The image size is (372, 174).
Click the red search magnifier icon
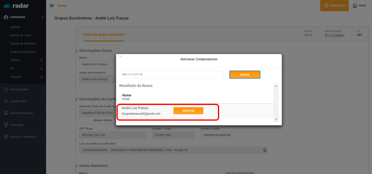pyautogui.click(x=265, y=150)
